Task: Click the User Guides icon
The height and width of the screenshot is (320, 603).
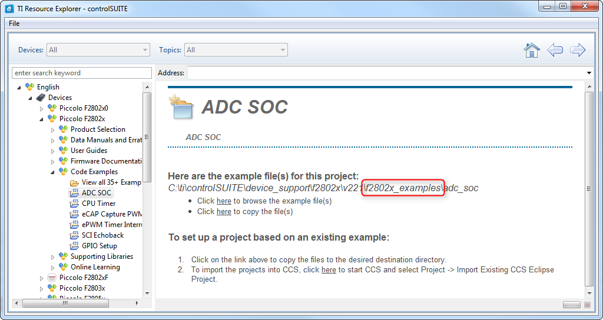Action: 63,150
